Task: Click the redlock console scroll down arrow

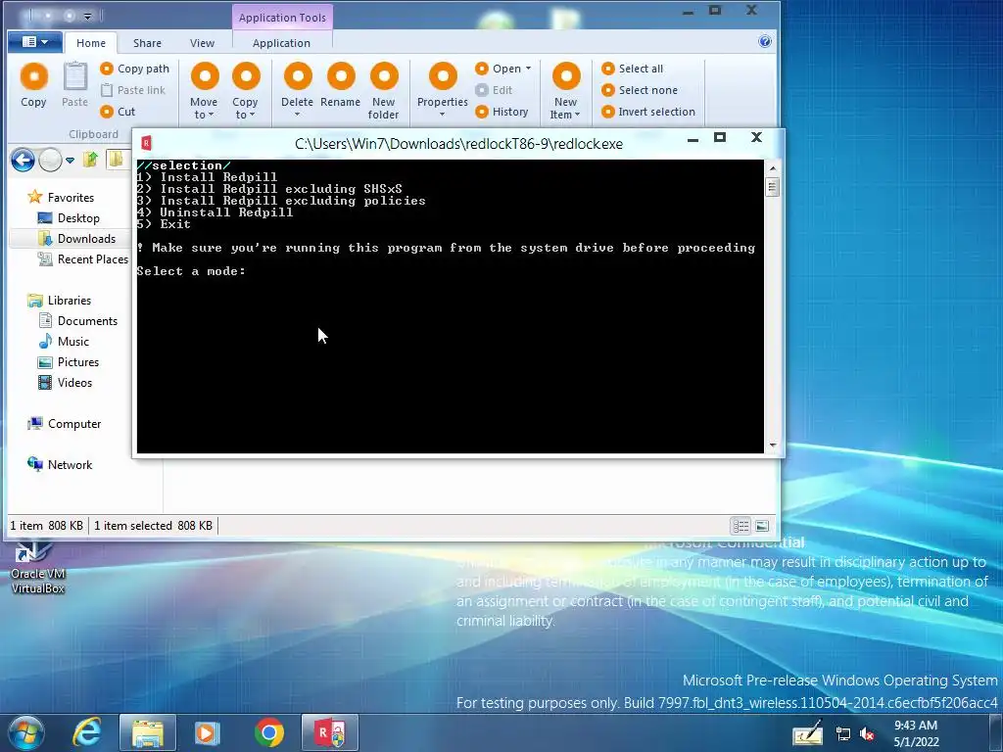Action: pyautogui.click(x=773, y=446)
